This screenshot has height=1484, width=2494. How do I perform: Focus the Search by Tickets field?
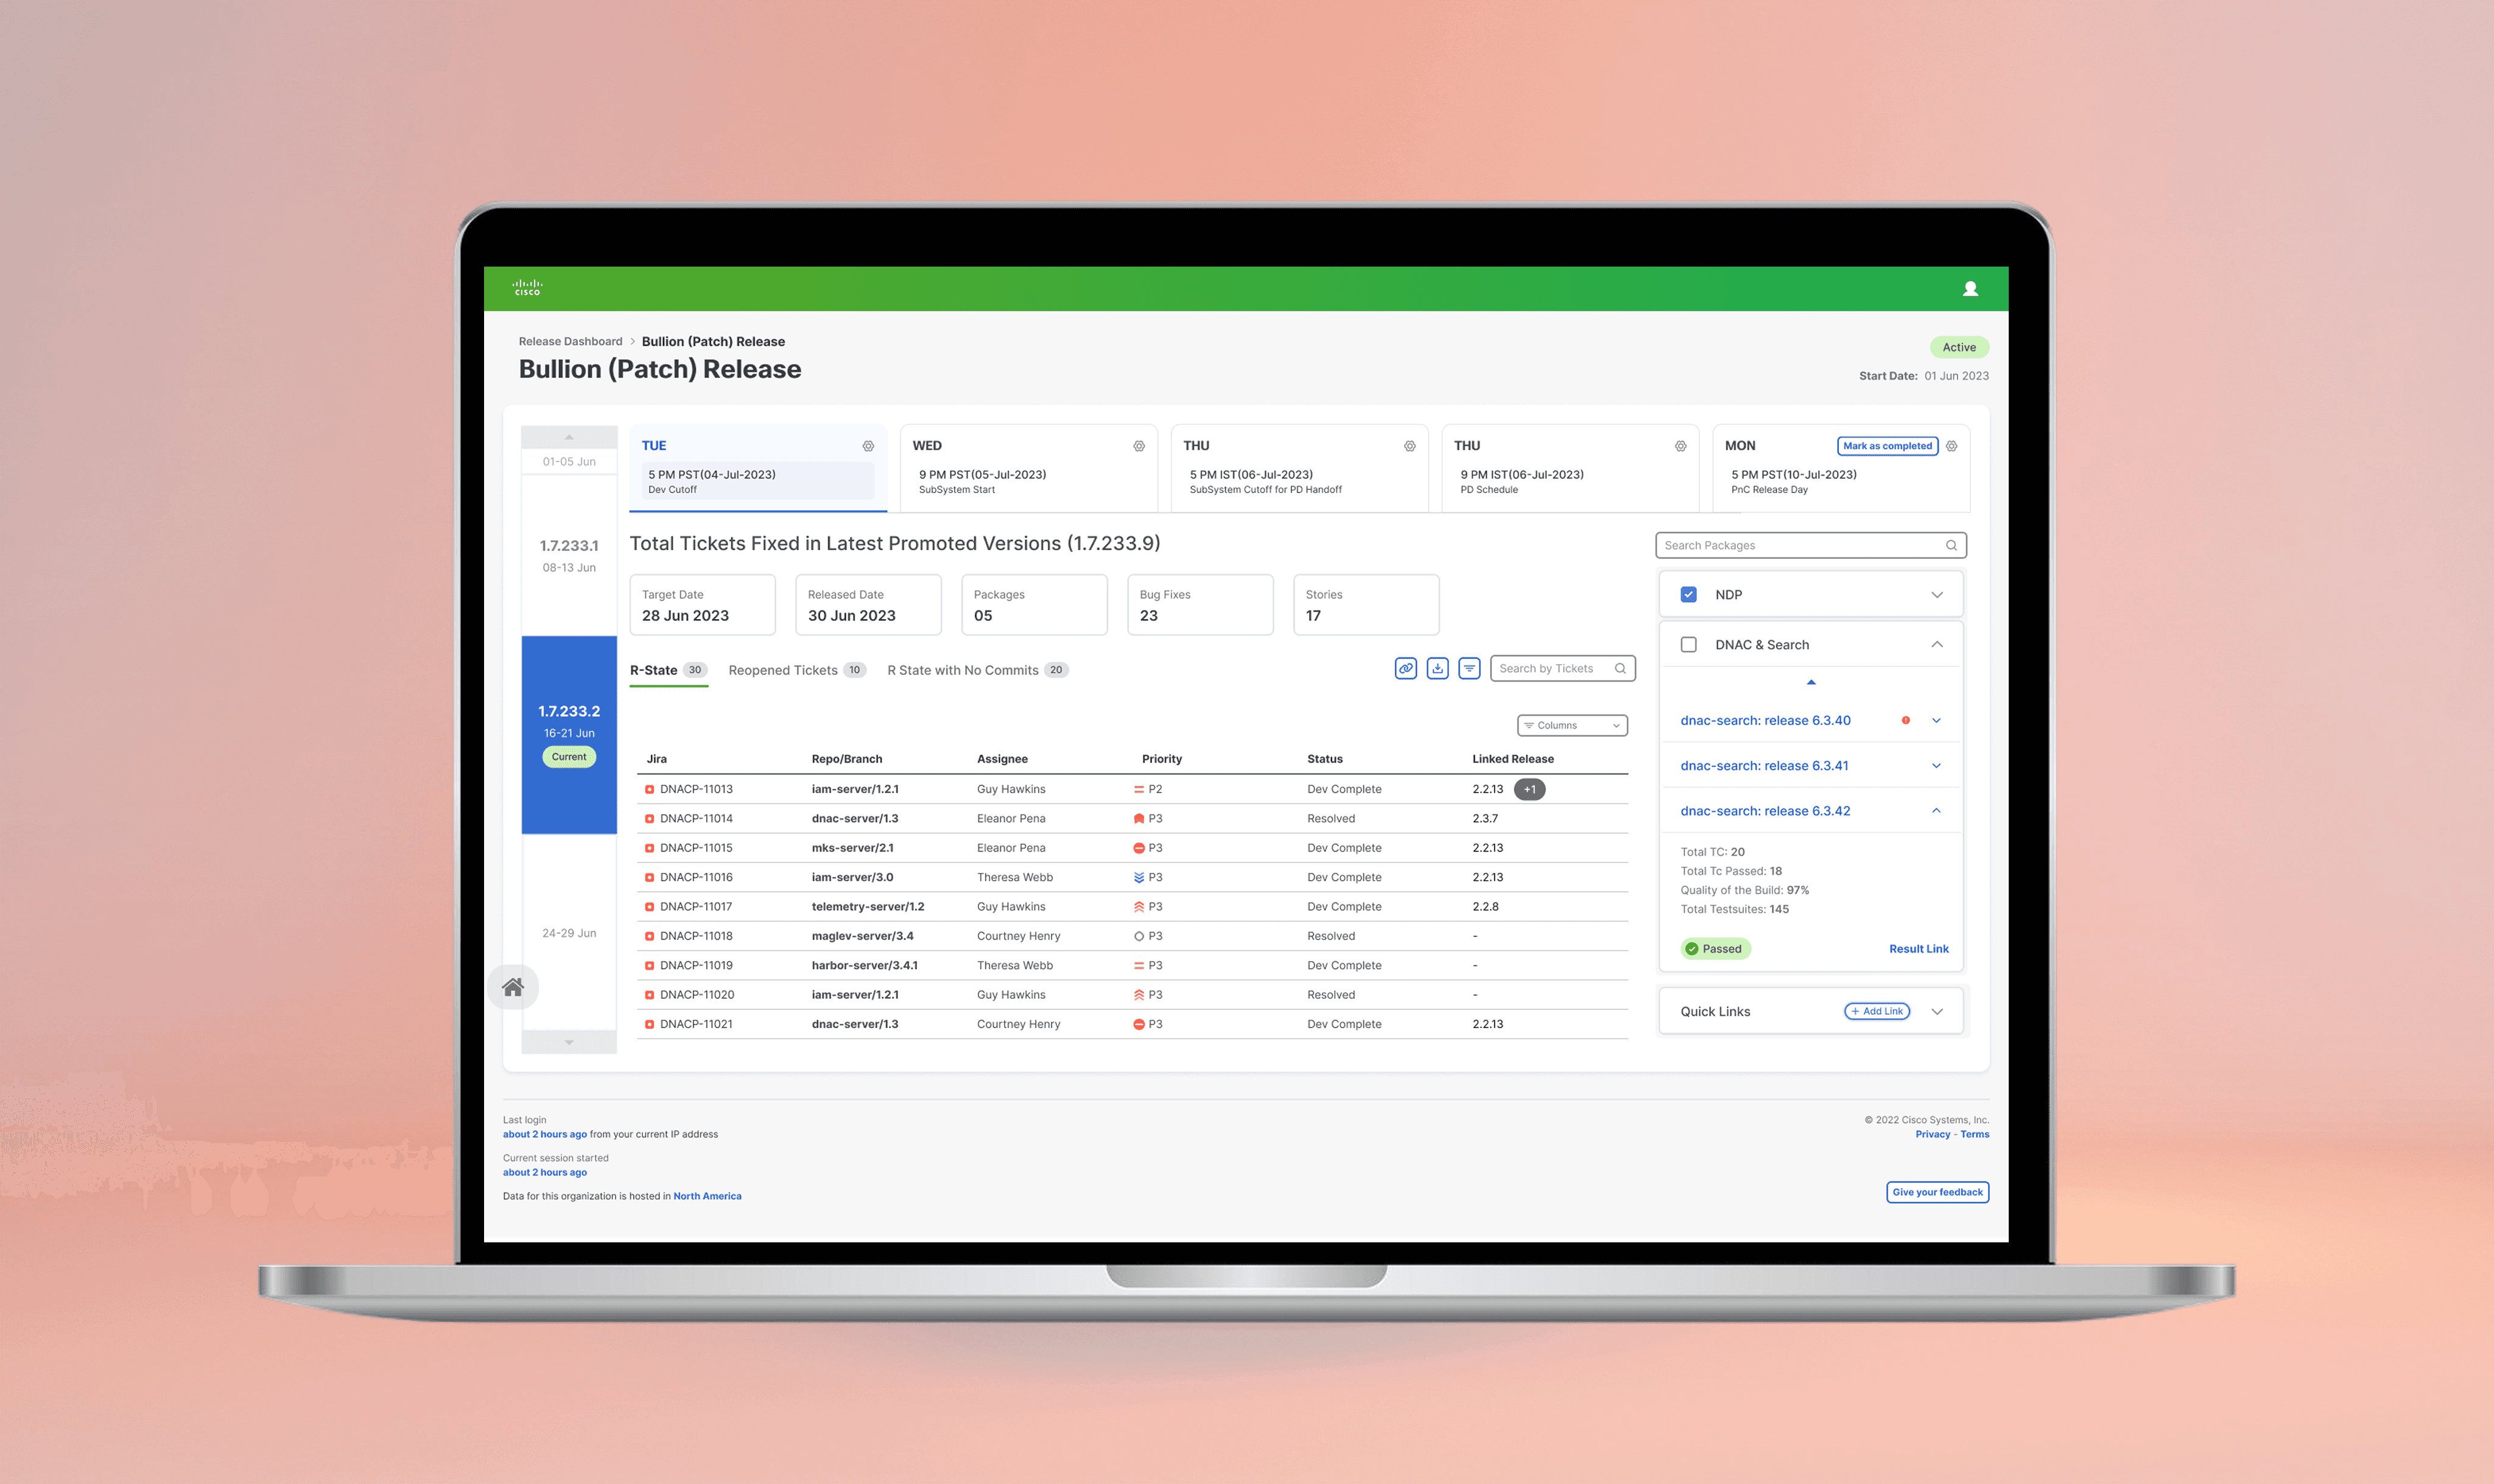[x=1562, y=669]
